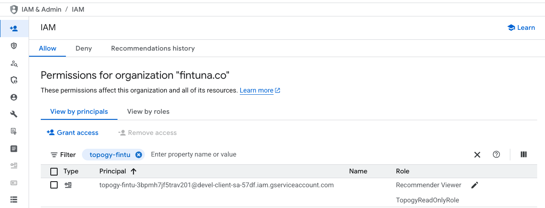Switch to the Deny tab
The height and width of the screenshot is (208, 545).
[84, 48]
